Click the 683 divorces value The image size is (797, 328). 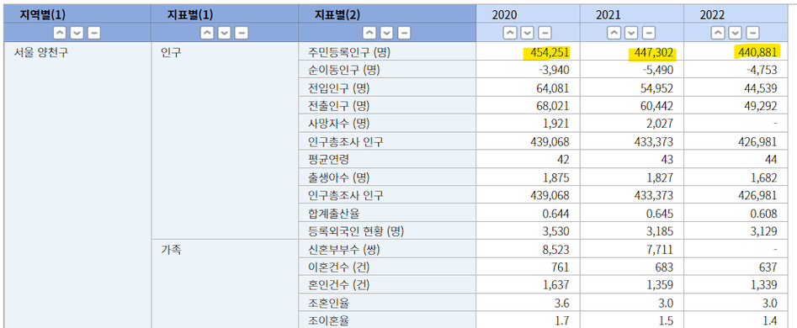click(664, 267)
